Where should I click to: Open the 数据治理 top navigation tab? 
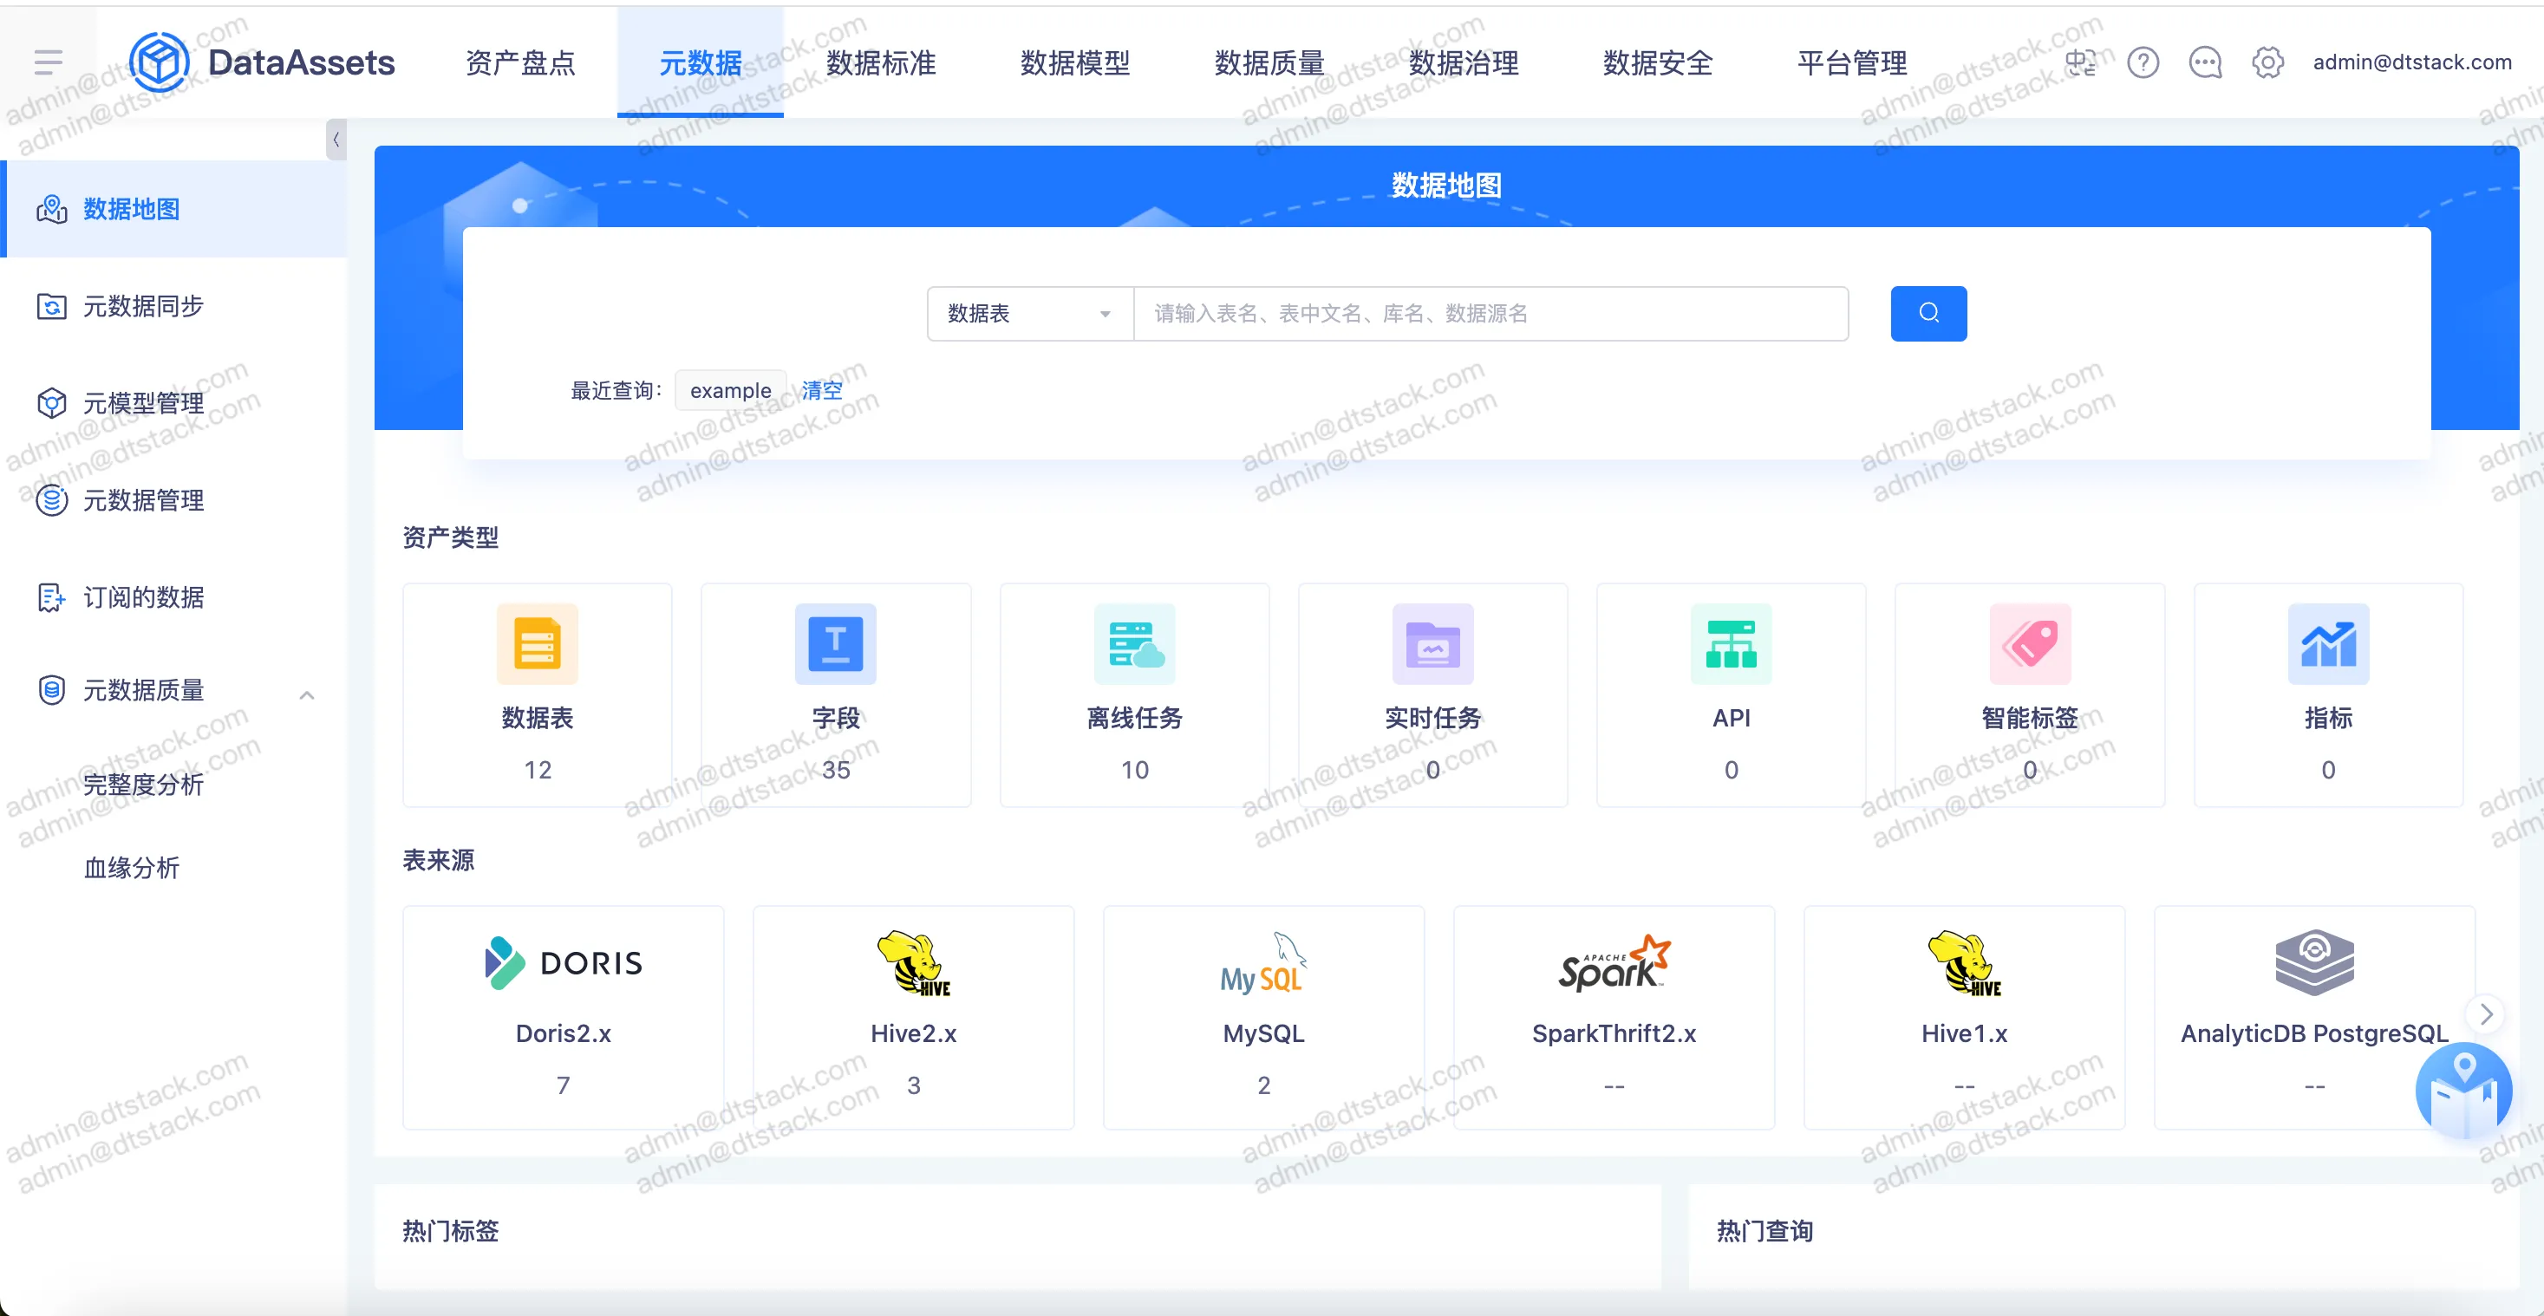[x=1463, y=63]
